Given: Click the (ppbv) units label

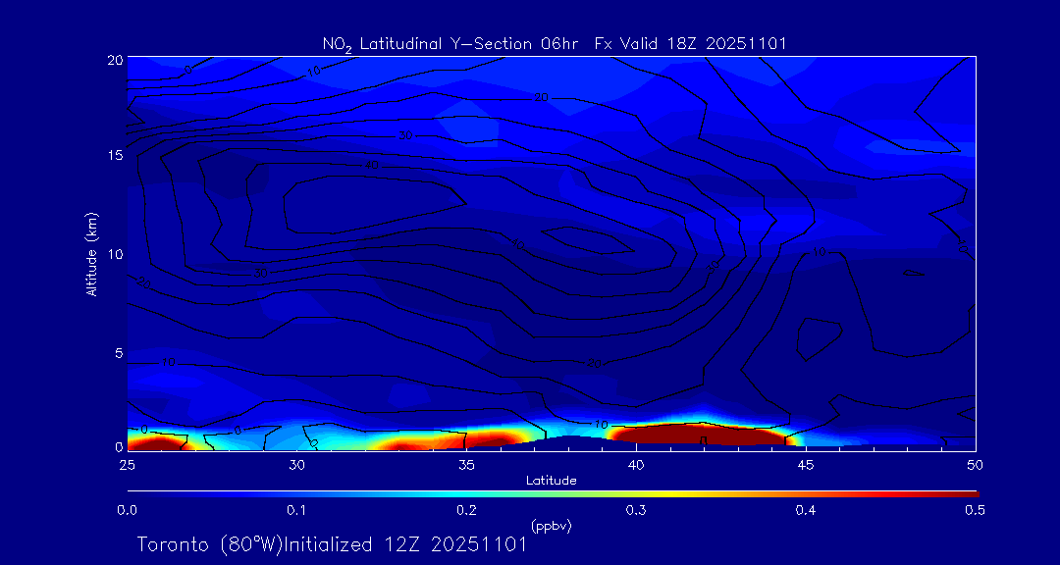Looking at the screenshot, I should [x=551, y=526].
